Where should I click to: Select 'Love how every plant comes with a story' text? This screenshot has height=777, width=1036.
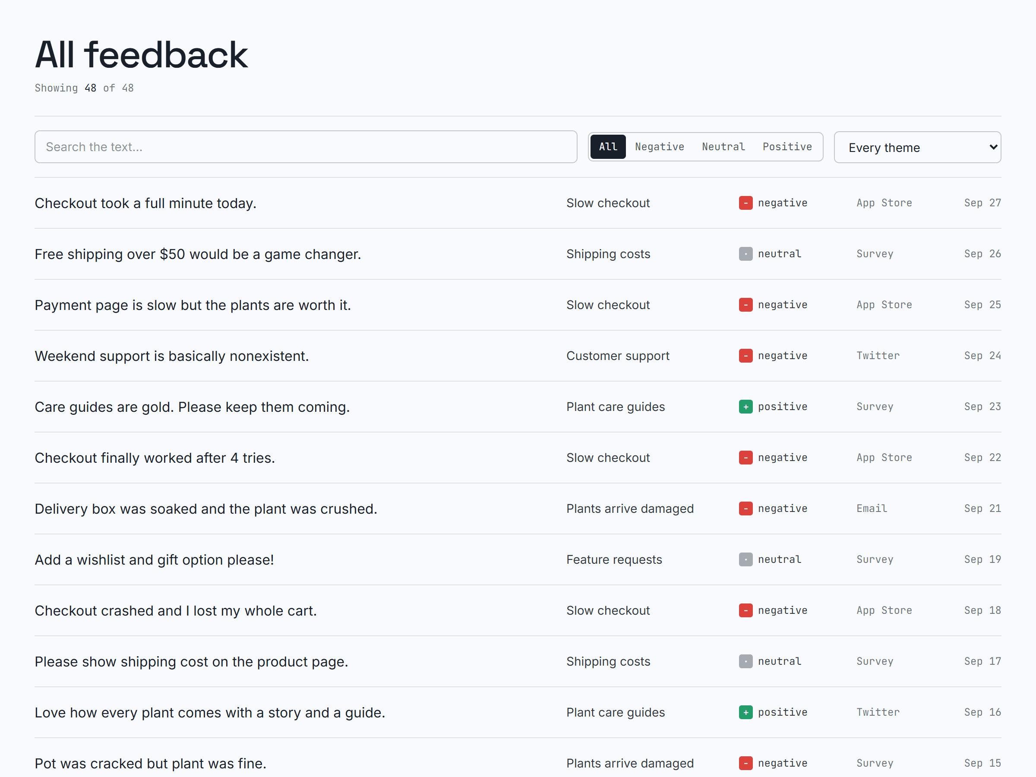[210, 713]
